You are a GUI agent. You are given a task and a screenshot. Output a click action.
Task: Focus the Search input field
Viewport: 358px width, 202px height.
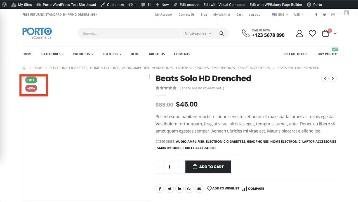[129, 33]
